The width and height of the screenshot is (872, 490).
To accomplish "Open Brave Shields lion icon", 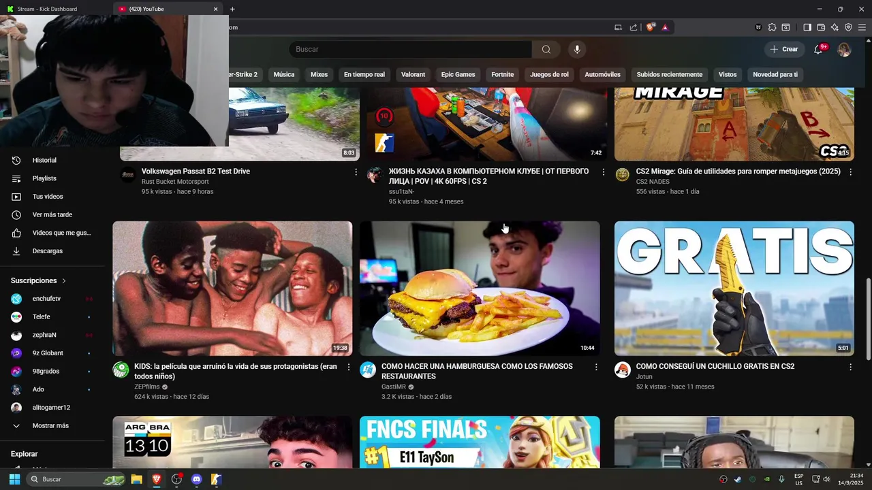I will point(651,27).
